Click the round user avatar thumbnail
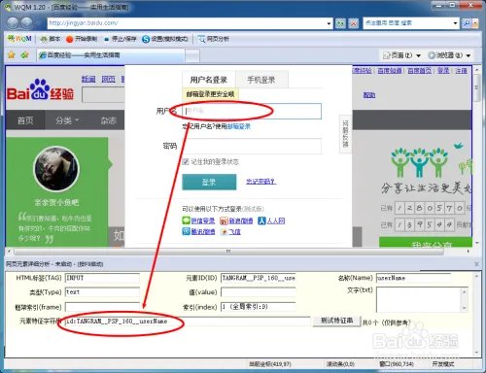The width and height of the screenshot is (486, 373). (x=56, y=169)
